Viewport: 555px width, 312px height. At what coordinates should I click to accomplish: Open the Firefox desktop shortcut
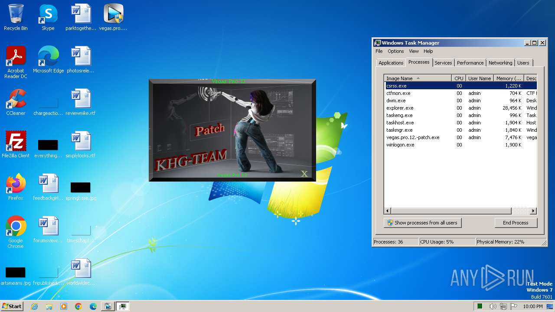click(16, 187)
